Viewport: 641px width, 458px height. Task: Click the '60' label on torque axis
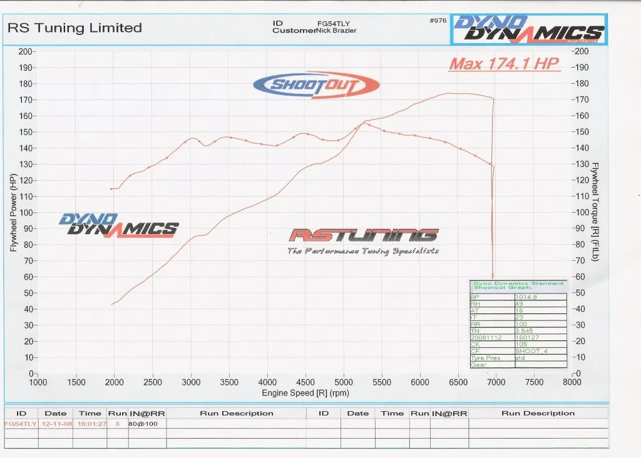tap(580, 277)
